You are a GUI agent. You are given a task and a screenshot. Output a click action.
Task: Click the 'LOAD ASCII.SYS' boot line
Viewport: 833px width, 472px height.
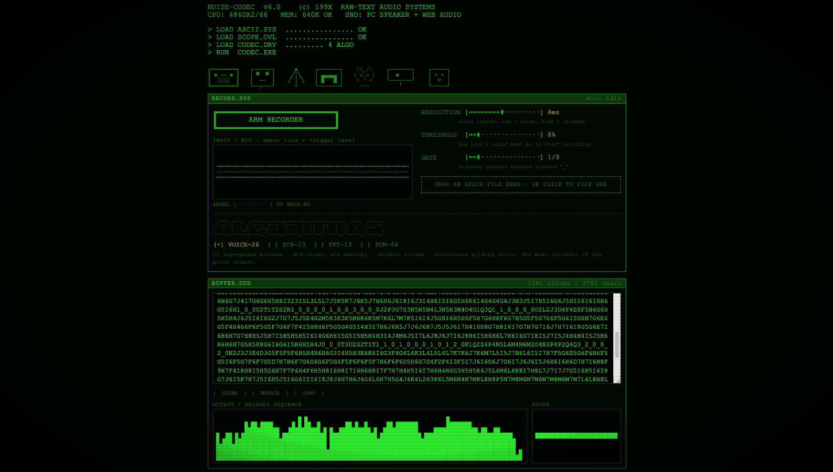(x=287, y=30)
